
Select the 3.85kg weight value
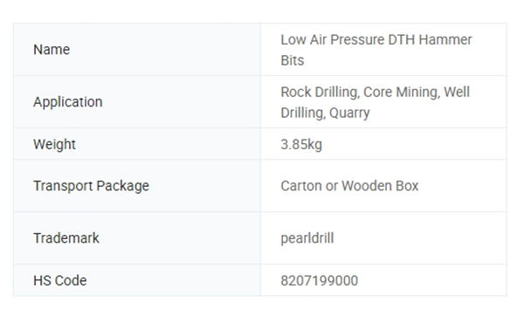pyautogui.click(x=301, y=145)
